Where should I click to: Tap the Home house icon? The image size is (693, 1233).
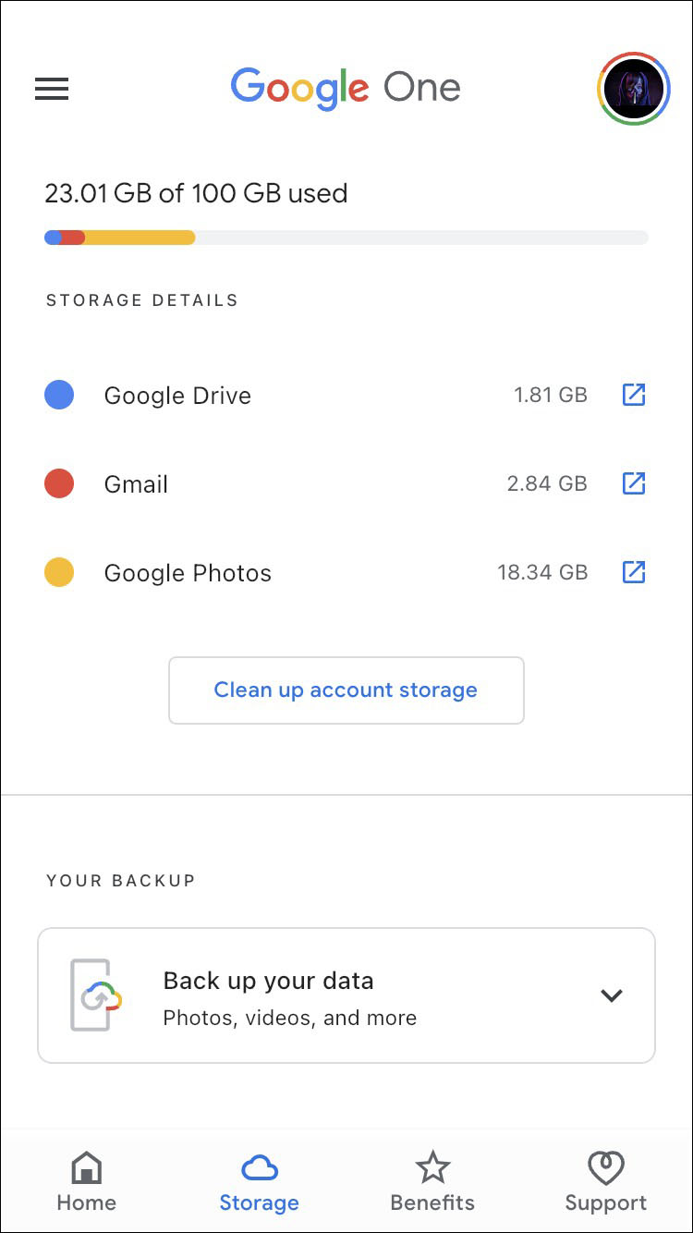(x=86, y=1167)
